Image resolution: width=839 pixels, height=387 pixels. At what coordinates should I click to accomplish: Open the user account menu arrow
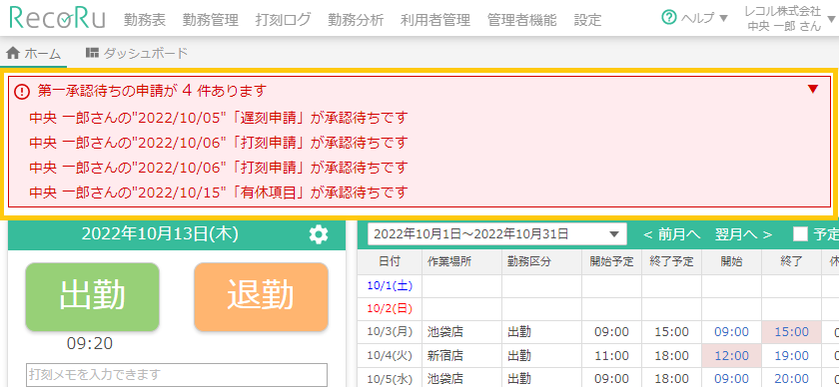[x=831, y=20]
